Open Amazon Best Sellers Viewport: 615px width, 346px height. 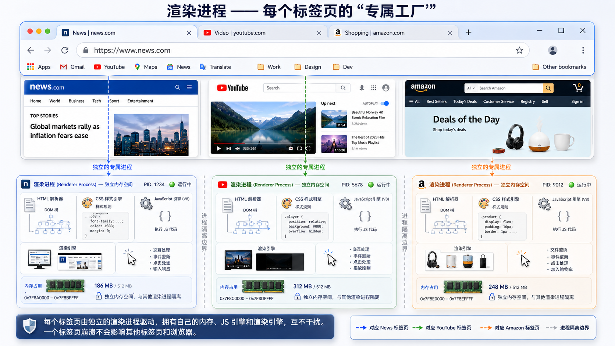tap(436, 101)
